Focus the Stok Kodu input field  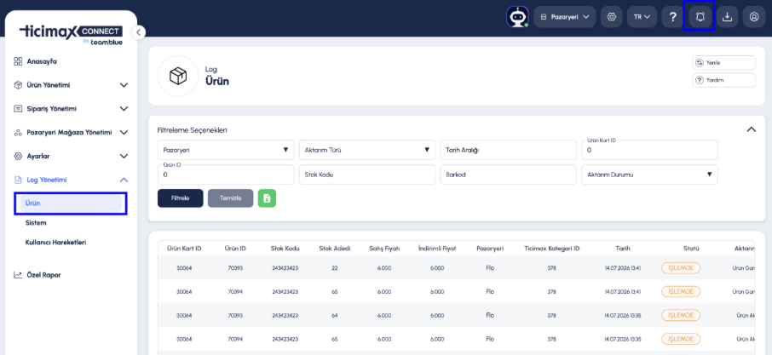pyautogui.click(x=367, y=175)
